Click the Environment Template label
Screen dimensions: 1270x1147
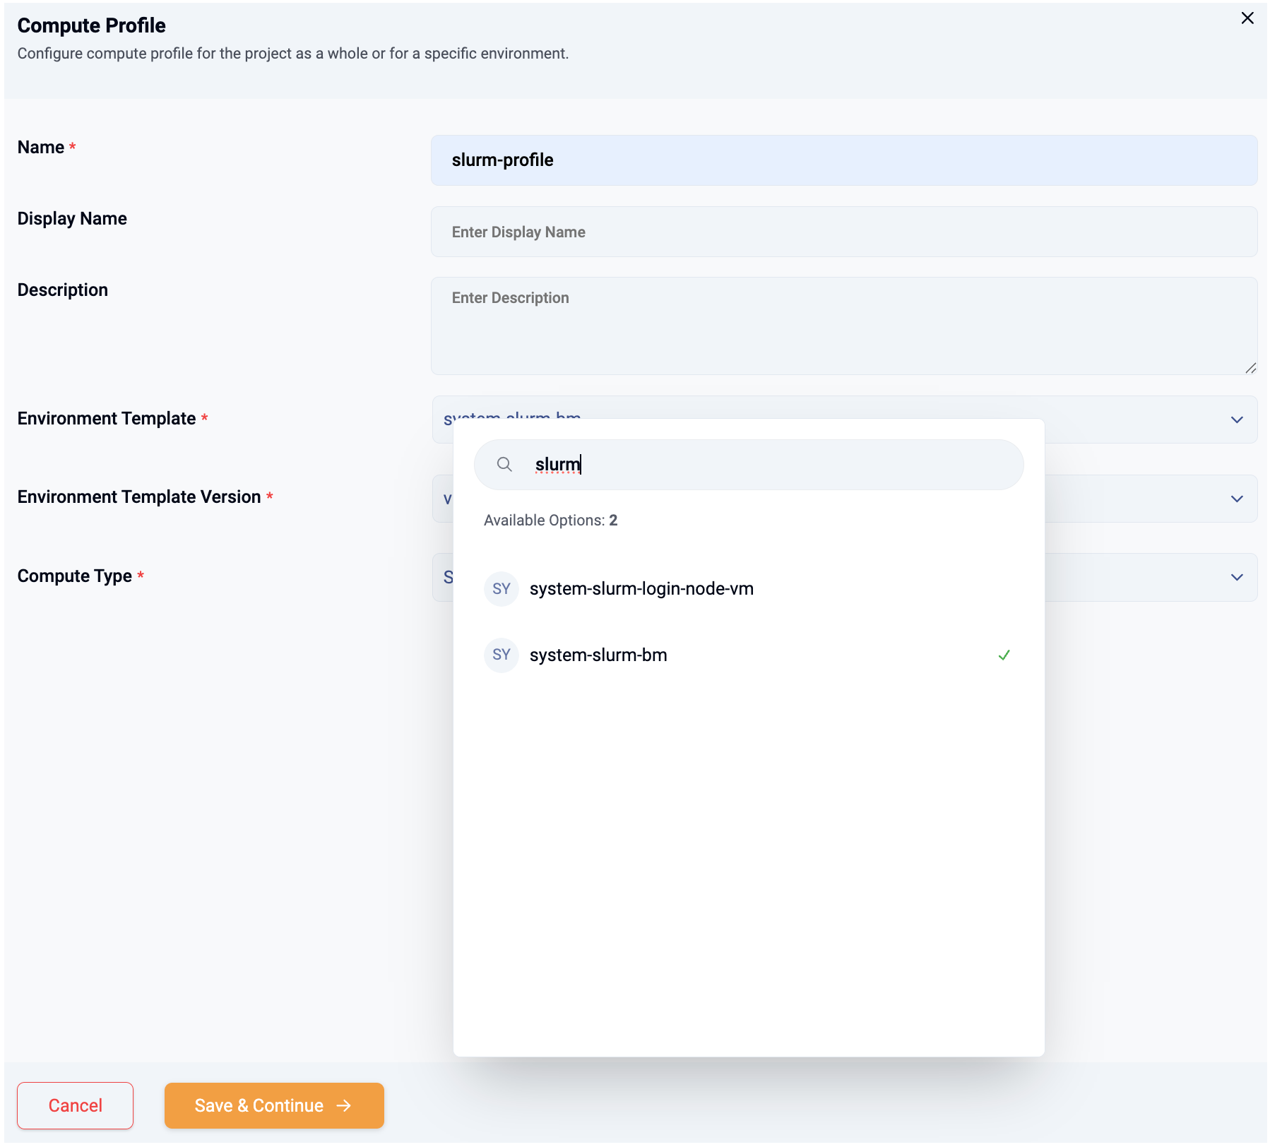click(x=107, y=419)
